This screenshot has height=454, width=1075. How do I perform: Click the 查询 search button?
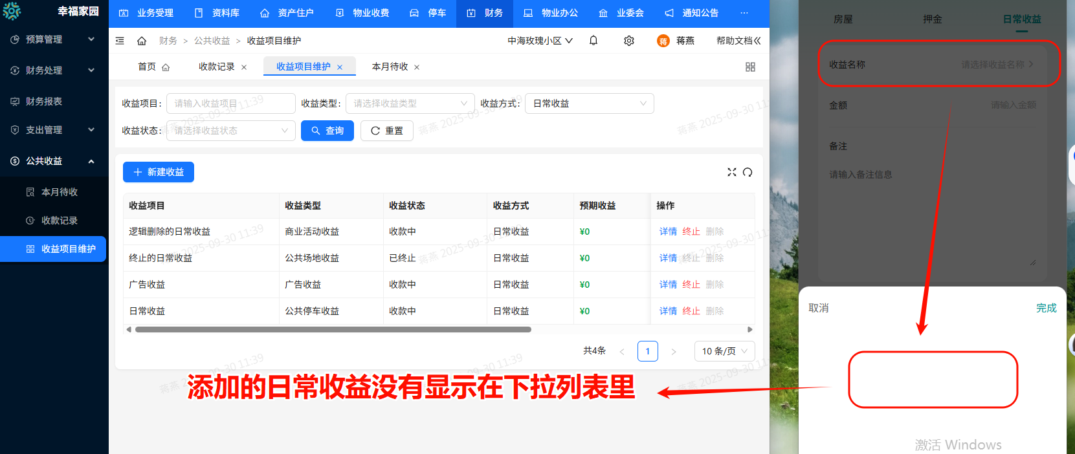(327, 131)
